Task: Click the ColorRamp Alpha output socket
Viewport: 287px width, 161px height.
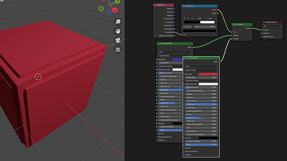Action: pyautogui.click(x=218, y=13)
